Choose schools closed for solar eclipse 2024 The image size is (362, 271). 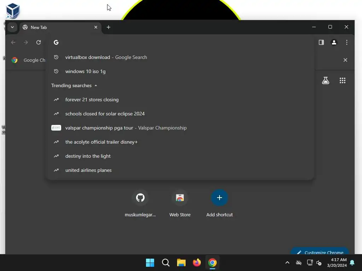point(180,114)
